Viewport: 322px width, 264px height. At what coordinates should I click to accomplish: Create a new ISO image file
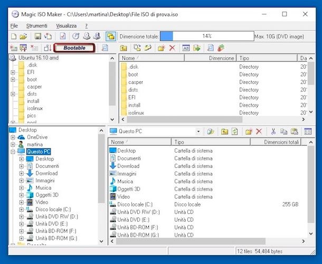click(14, 36)
